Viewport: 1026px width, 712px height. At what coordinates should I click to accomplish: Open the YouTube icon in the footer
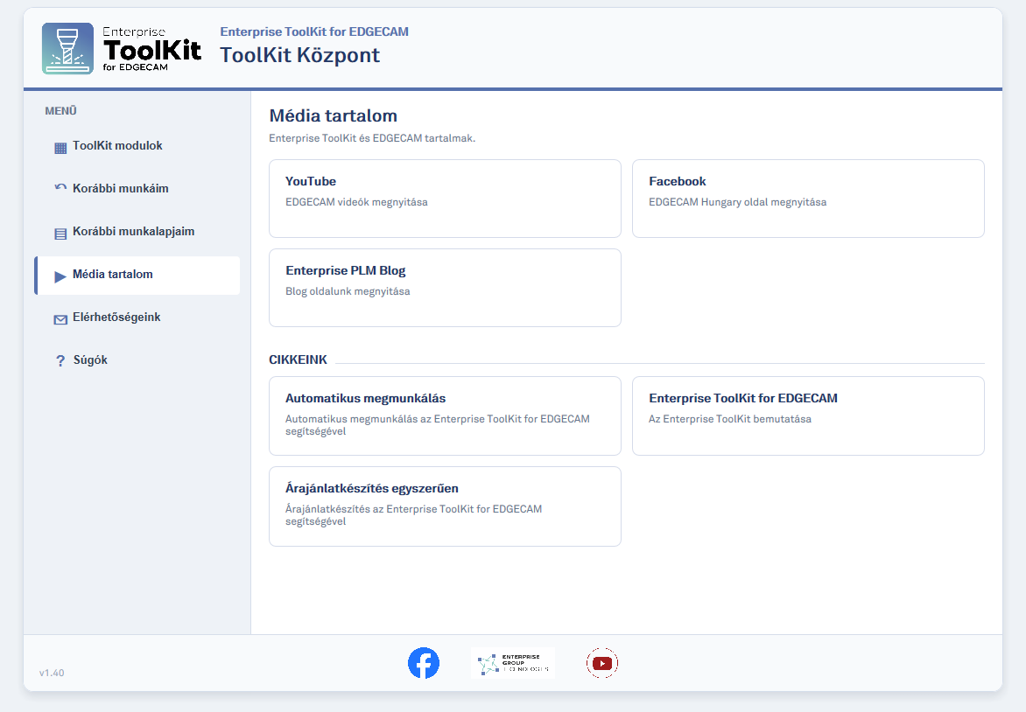tap(602, 663)
